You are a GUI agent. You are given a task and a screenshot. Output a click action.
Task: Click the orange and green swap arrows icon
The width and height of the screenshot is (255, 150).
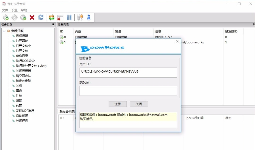pyautogui.click(x=51, y=17)
